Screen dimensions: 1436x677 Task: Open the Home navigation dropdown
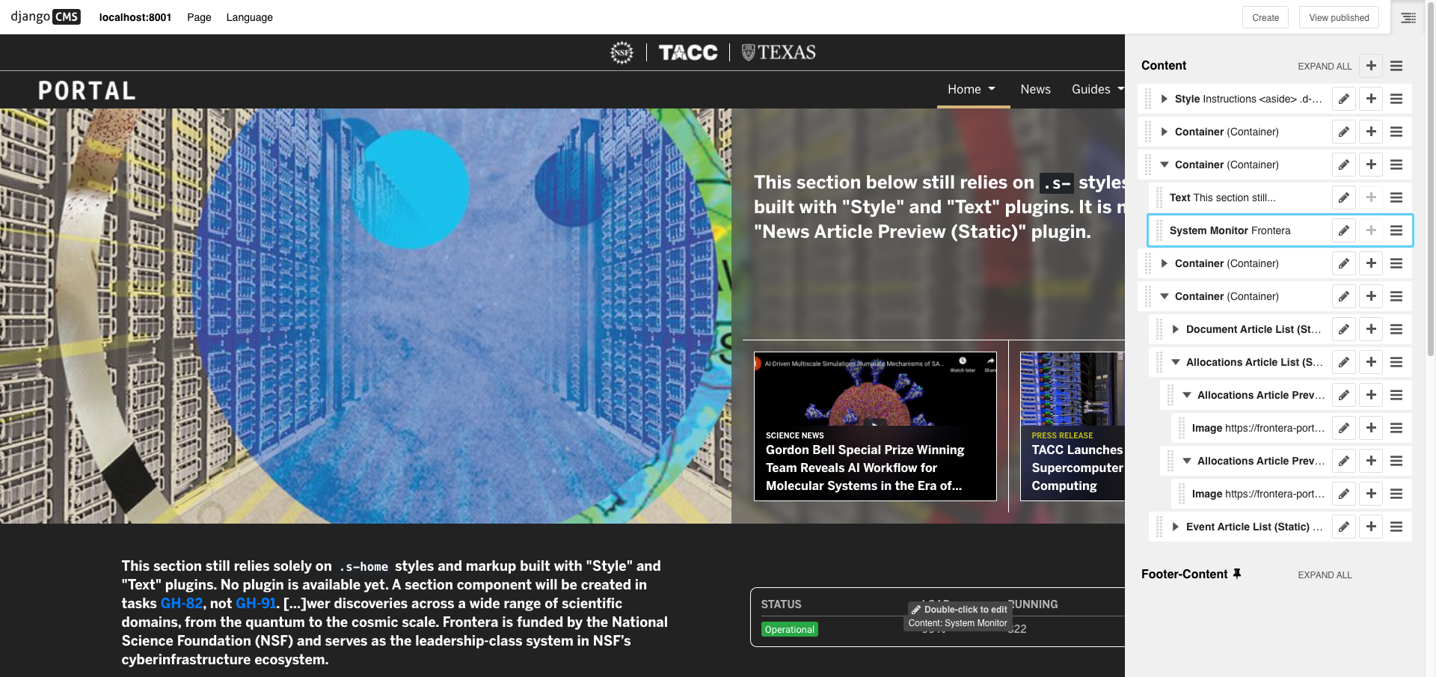972,90
